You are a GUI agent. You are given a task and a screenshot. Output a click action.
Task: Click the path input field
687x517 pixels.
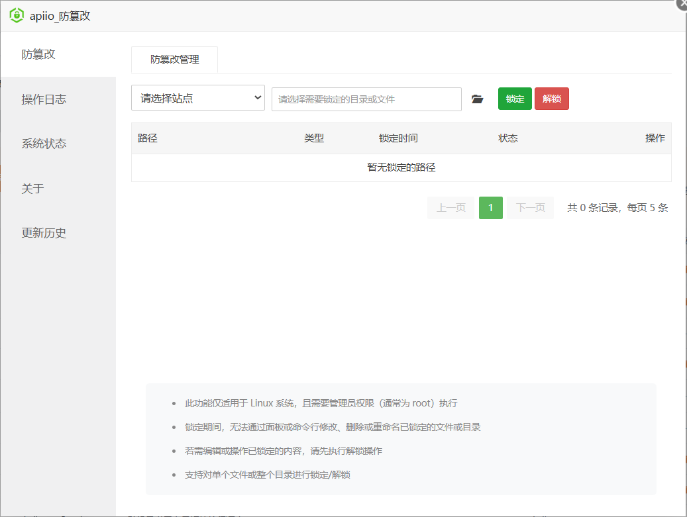[366, 99]
